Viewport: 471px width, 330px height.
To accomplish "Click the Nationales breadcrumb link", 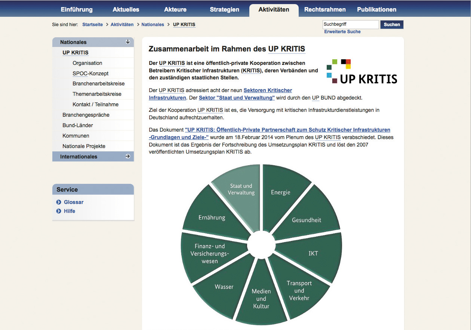I will click(153, 25).
